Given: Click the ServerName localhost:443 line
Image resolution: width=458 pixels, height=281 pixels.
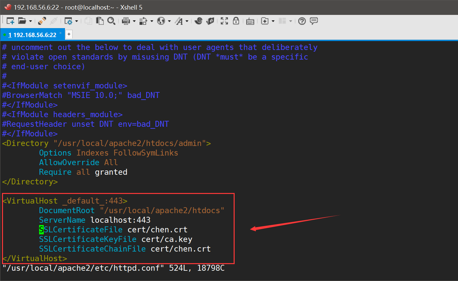Looking at the screenshot, I should tap(95, 220).
